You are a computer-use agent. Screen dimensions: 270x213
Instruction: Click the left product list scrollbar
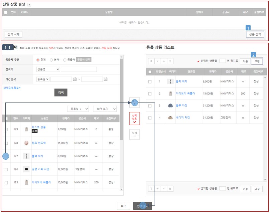(x=121, y=123)
